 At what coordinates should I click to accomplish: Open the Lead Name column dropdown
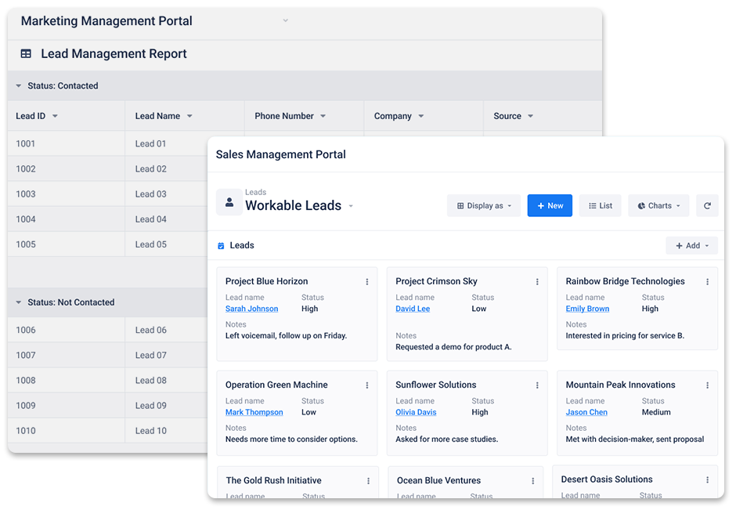[189, 116]
